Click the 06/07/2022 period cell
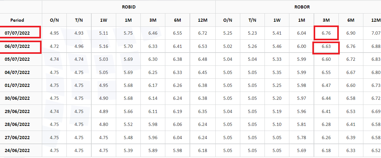Viewport: 381px width, 158px height. point(20,46)
